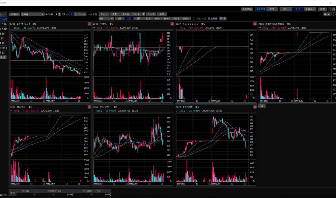Switch the market toggle to PTS
This screenshot has height=198, width=336.
click(272, 9)
